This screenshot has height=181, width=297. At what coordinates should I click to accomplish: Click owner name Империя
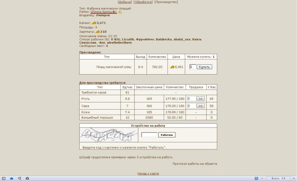point(103,15)
